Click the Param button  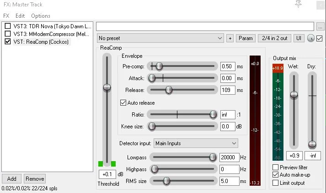pos(246,38)
